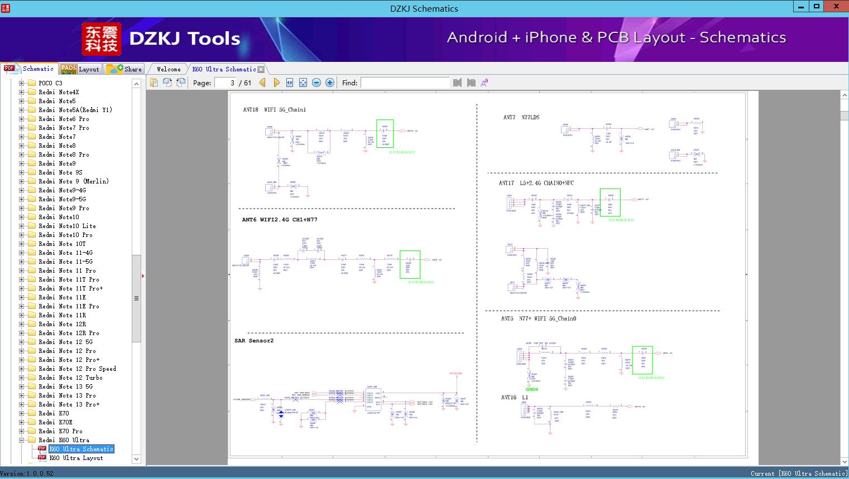Expand the POCO C3 folder
The image size is (849, 479).
pos(22,83)
